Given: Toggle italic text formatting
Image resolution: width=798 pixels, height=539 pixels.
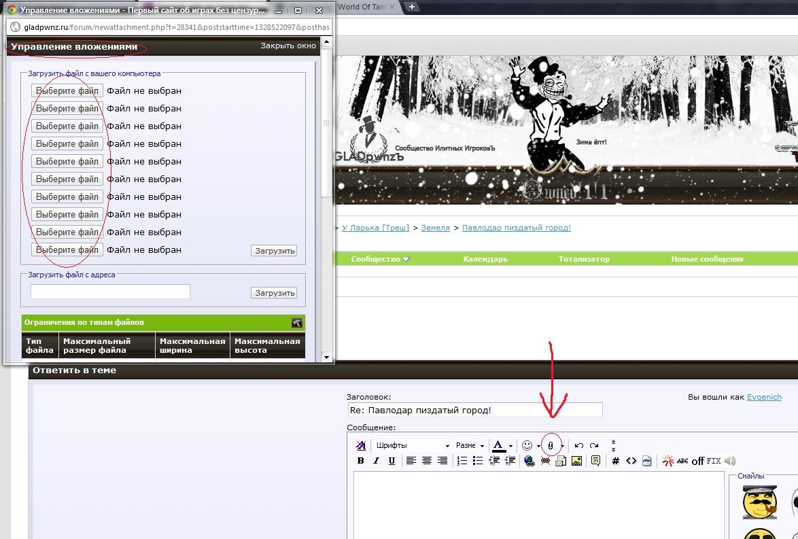Looking at the screenshot, I should [x=376, y=461].
